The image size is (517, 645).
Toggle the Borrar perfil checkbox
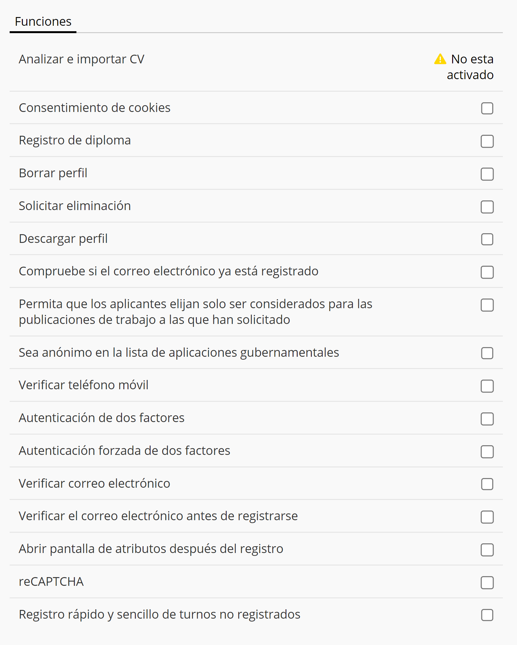click(x=487, y=174)
